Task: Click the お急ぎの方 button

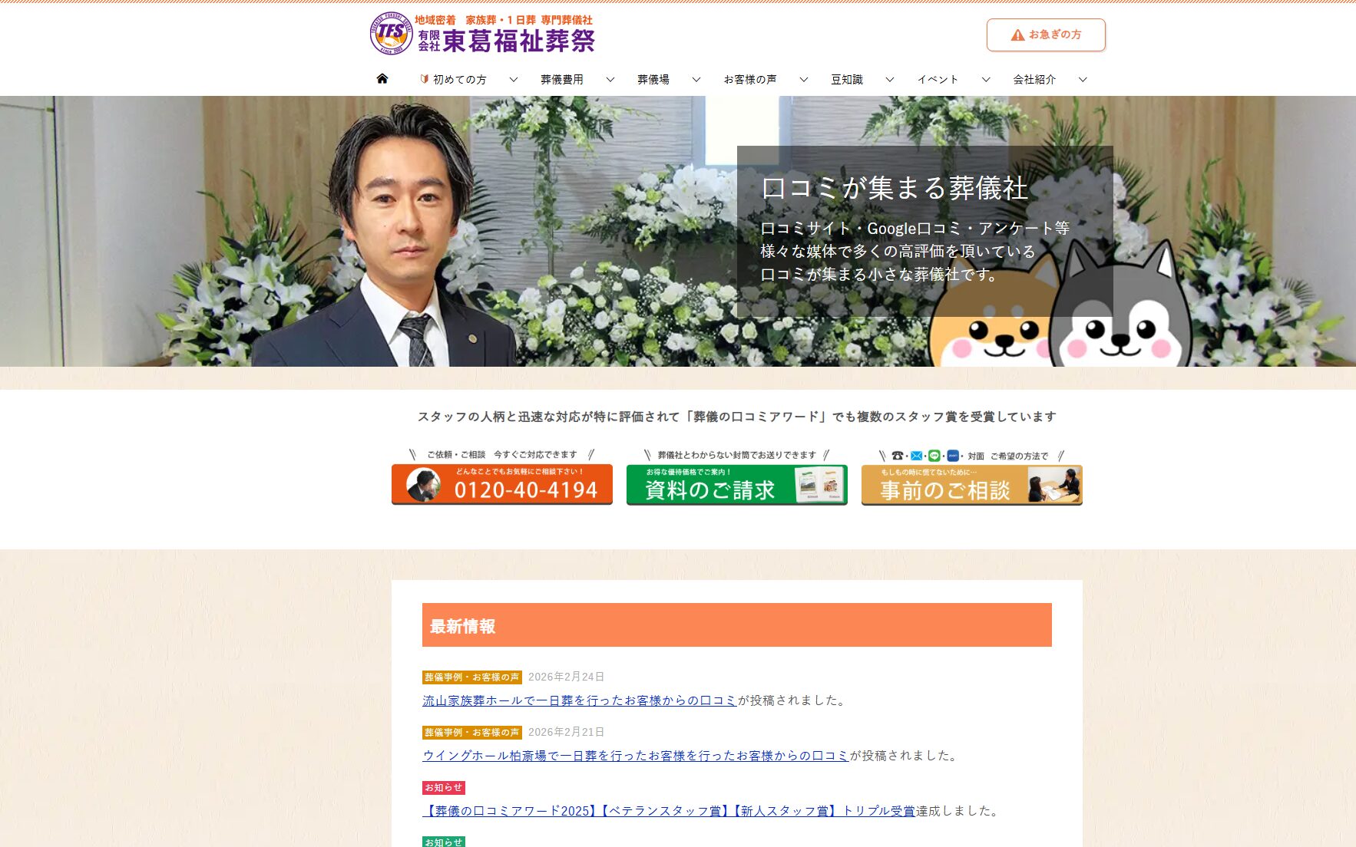Action: 1046,34
